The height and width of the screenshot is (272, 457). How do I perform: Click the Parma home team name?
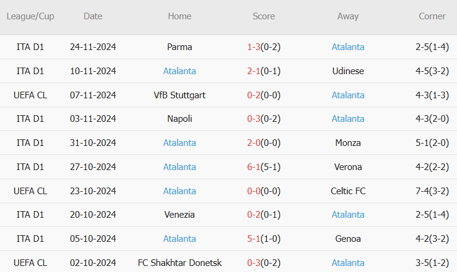(x=179, y=47)
